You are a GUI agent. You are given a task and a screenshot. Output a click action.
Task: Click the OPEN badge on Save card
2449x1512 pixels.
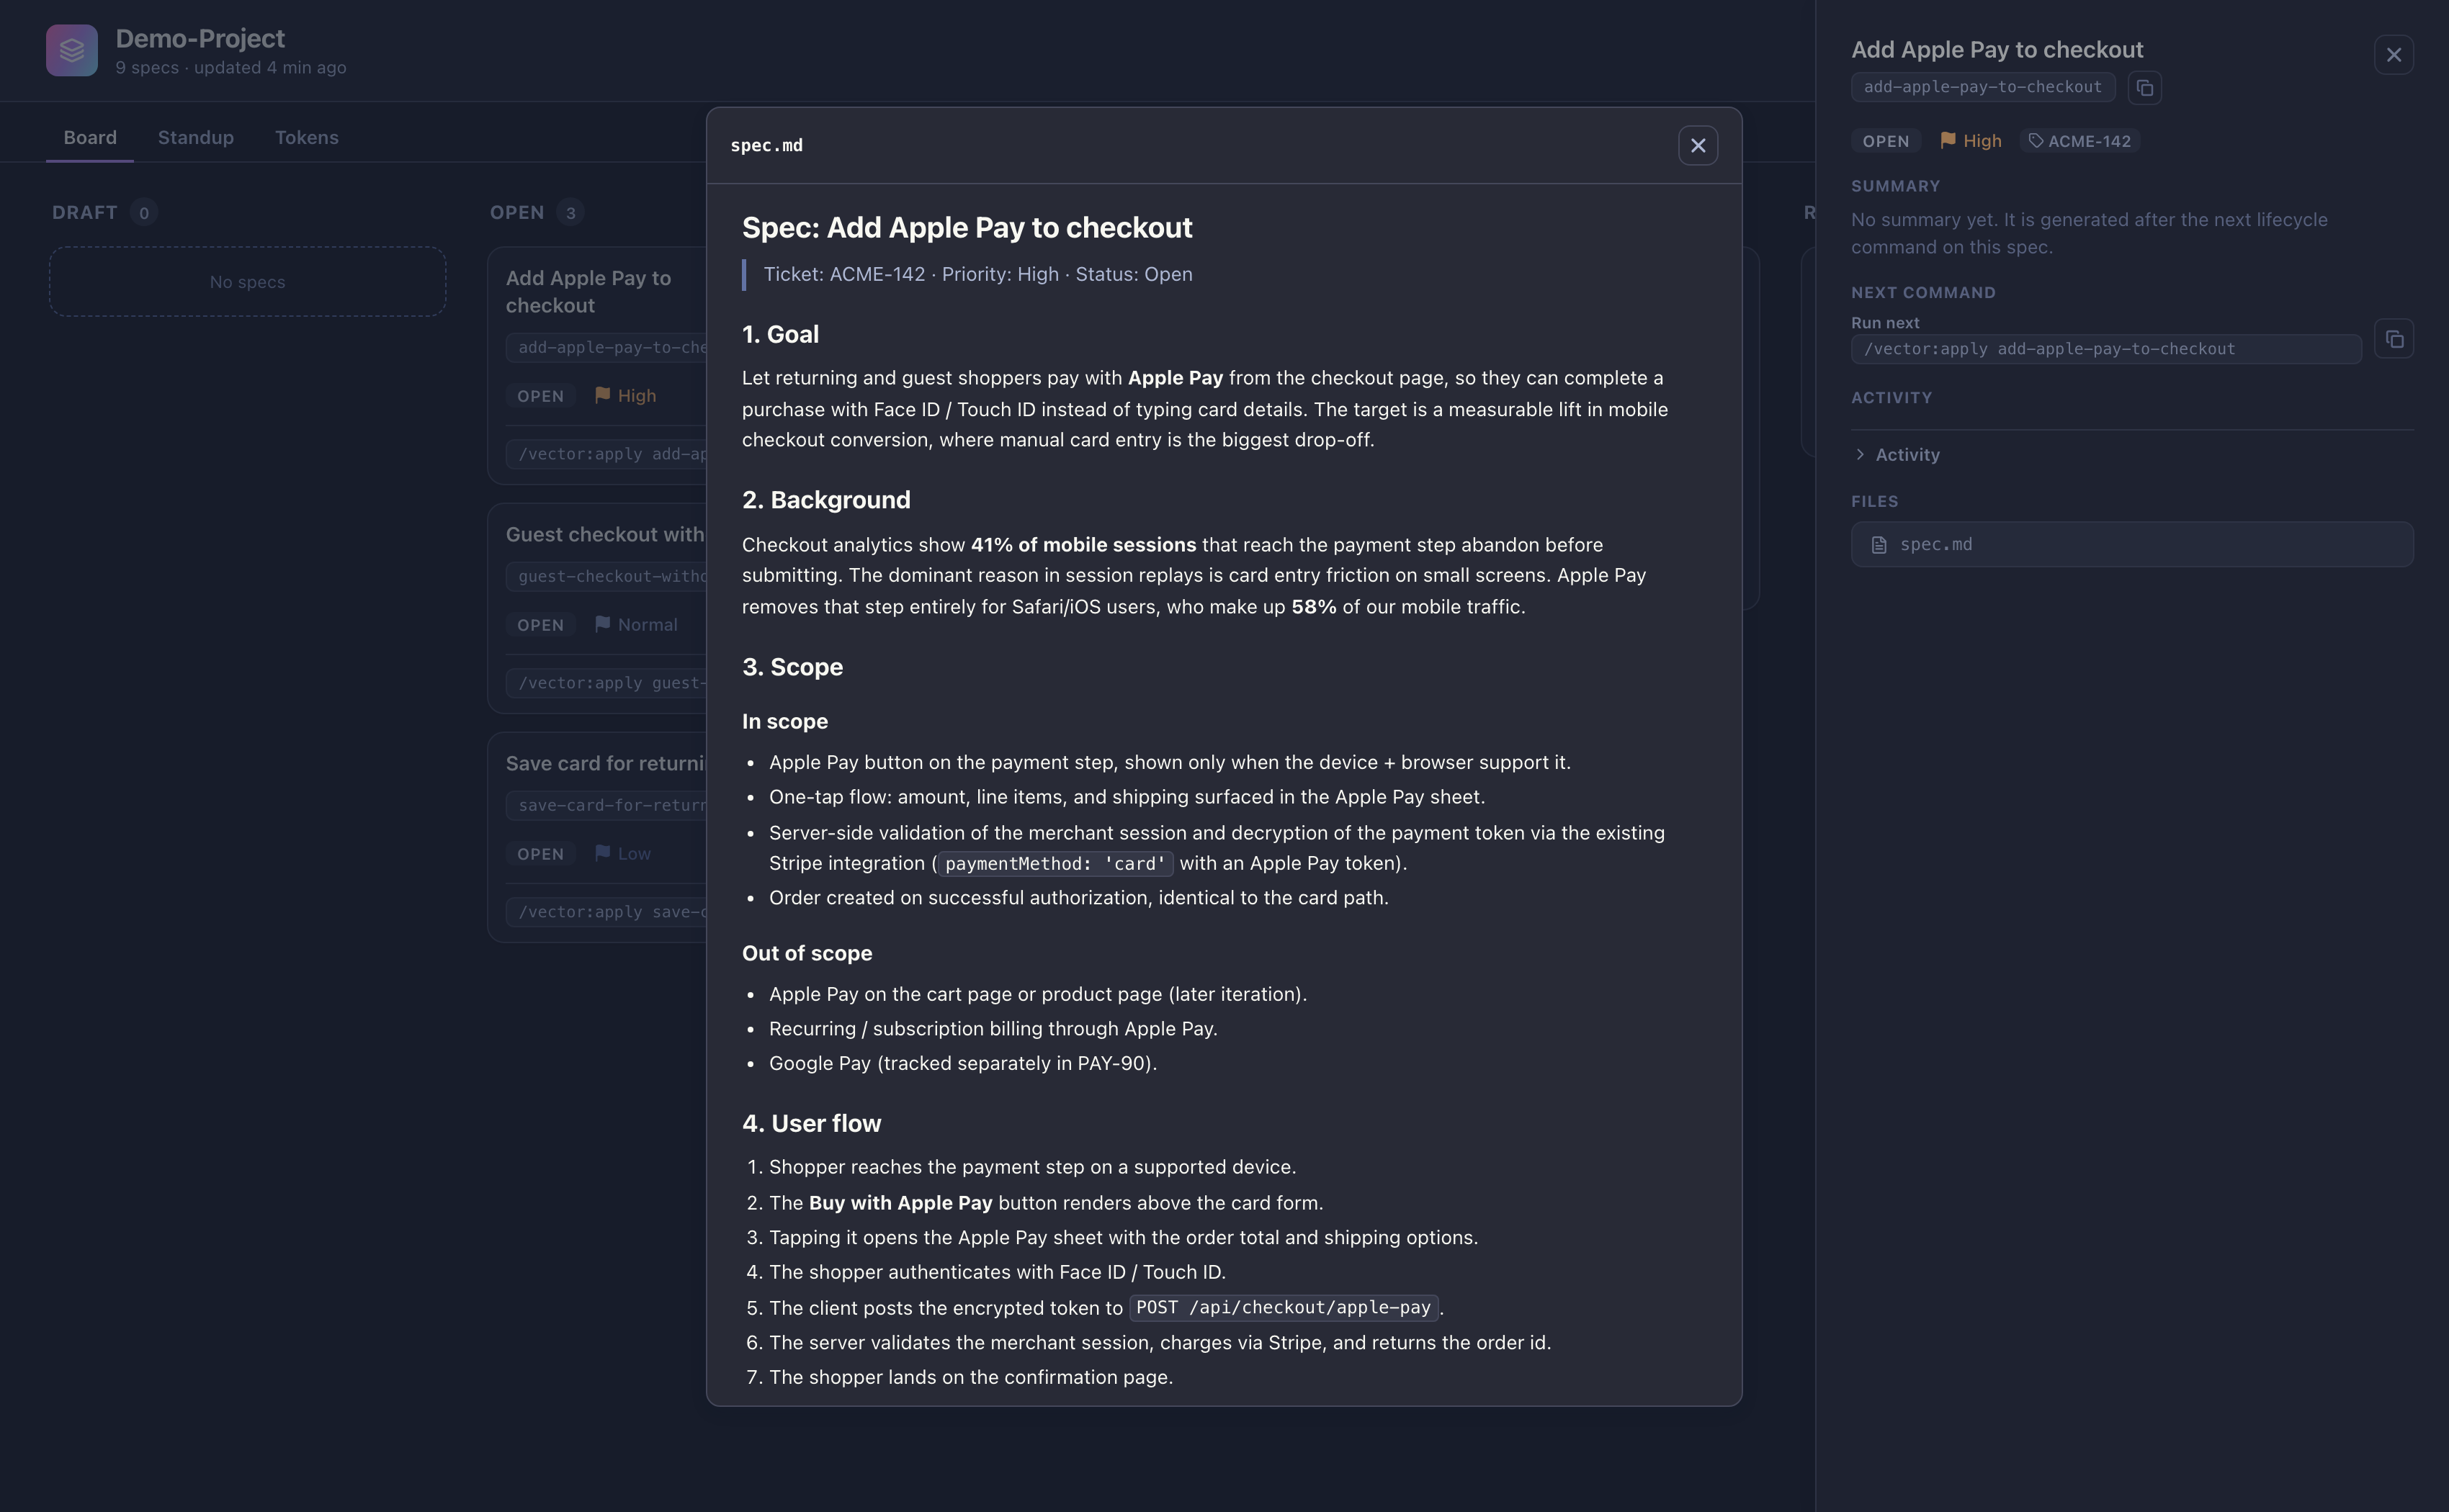540,854
